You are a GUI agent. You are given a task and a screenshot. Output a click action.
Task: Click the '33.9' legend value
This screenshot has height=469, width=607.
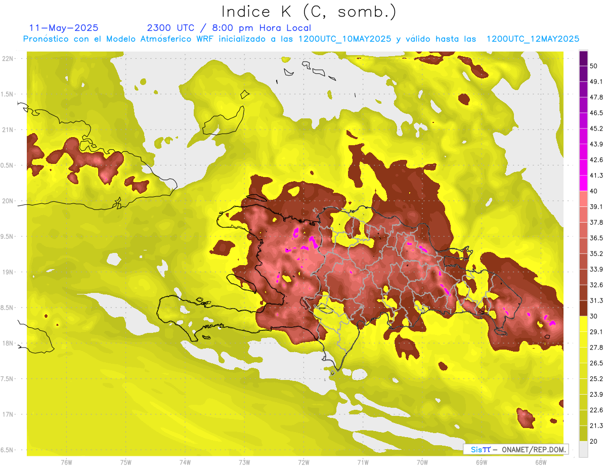[596, 269]
